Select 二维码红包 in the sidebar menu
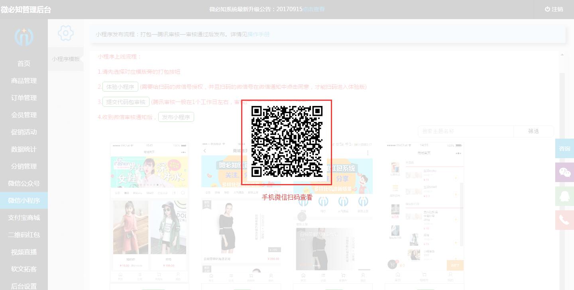This screenshot has height=290, width=574. [24, 235]
